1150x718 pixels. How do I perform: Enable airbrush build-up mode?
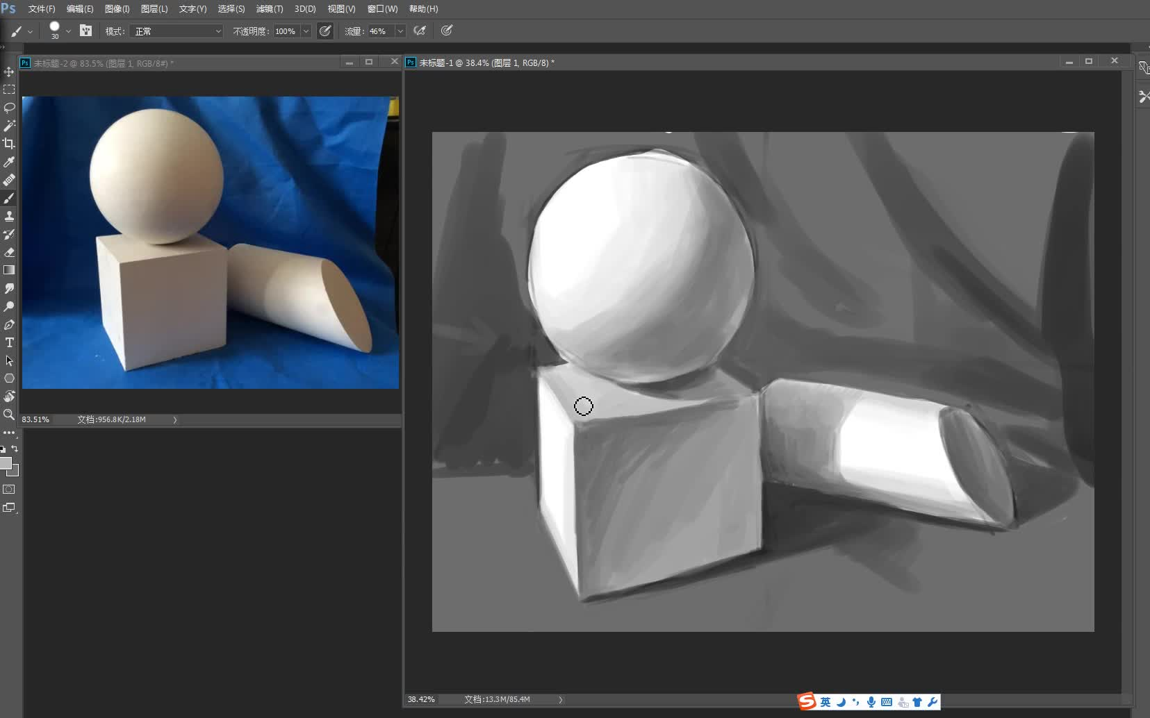coord(420,31)
